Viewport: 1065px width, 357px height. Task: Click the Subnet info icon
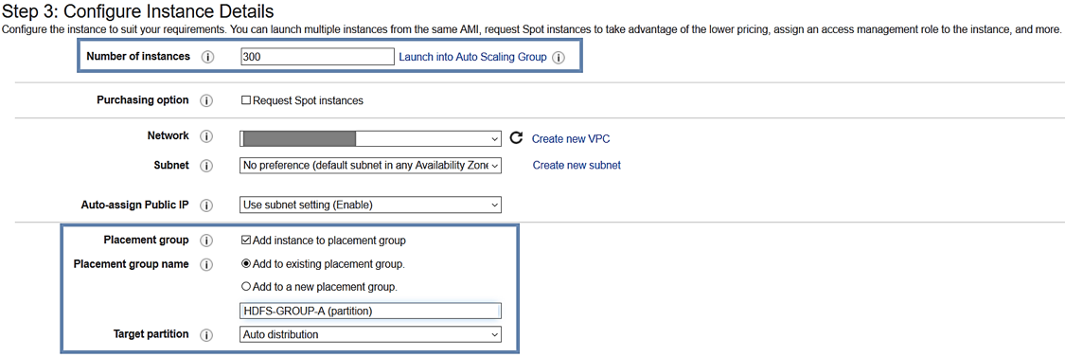coord(205,165)
